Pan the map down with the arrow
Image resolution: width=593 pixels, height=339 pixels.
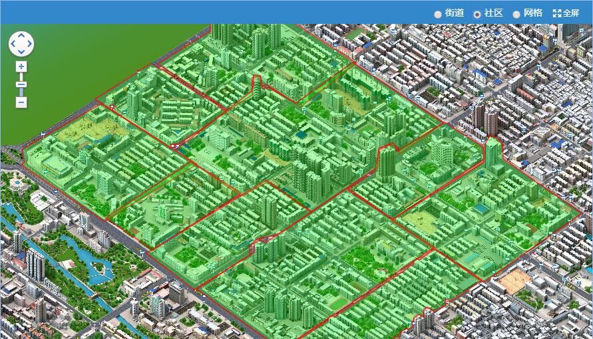[21, 53]
